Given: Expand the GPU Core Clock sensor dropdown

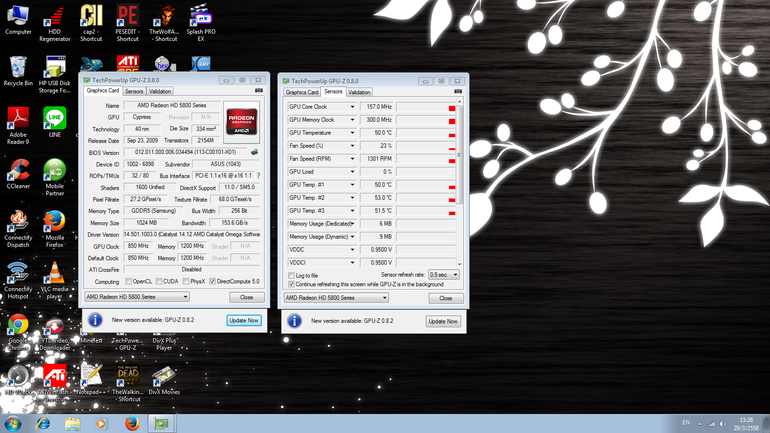Looking at the screenshot, I should point(352,107).
